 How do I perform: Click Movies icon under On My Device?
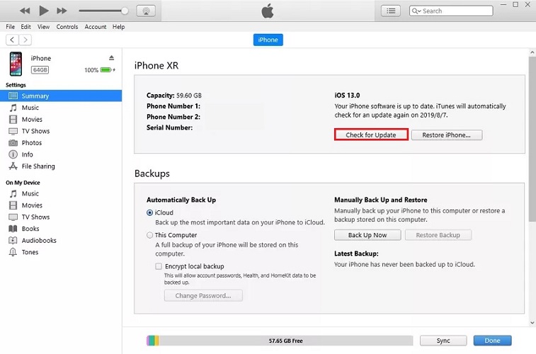click(13, 205)
